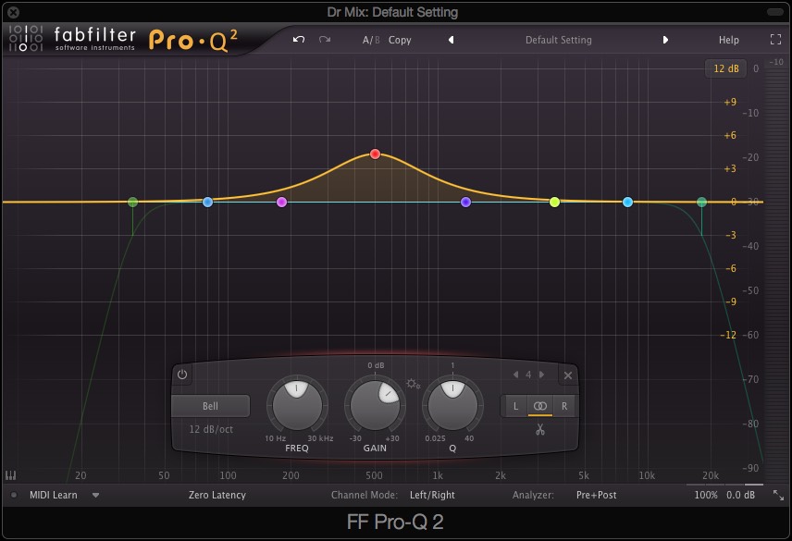Load previous preset with left arrow
This screenshot has width=792, height=541.
[452, 40]
